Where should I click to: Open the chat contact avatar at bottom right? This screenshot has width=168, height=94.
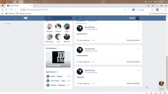(161, 84)
